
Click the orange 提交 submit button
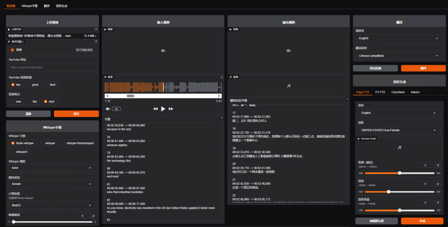pyautogui.click(x=76, y=114)
